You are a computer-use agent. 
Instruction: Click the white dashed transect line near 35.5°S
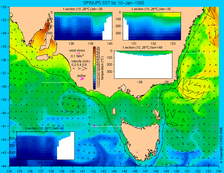(197, 53)
